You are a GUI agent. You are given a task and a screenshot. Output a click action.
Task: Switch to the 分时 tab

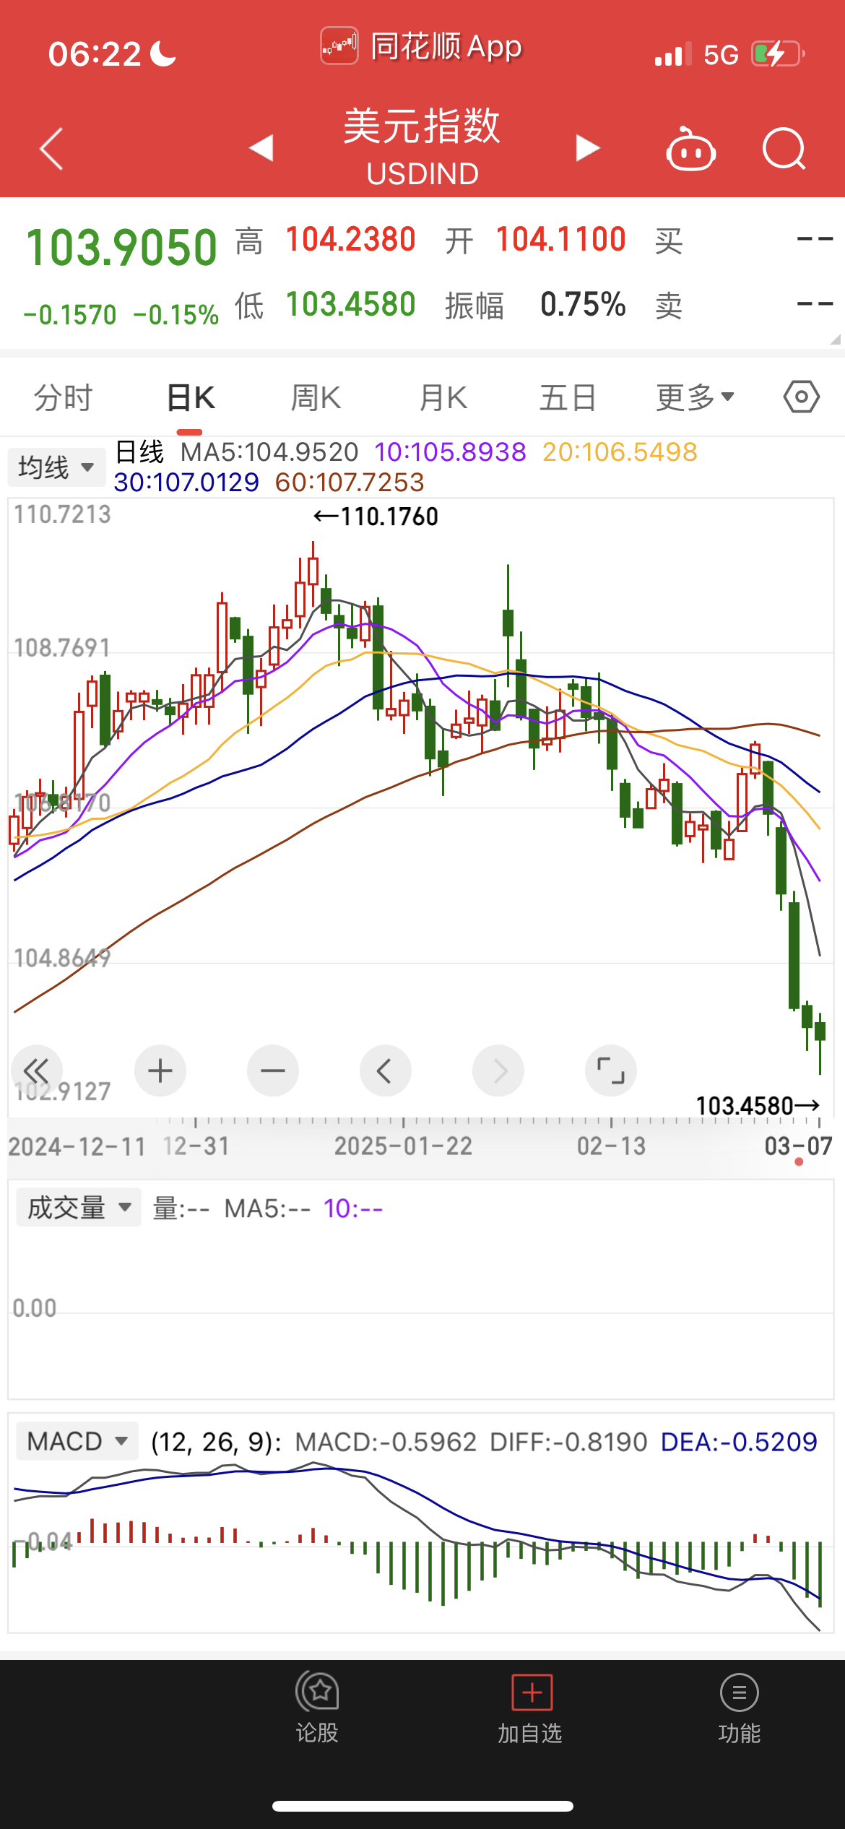(64, 397)
